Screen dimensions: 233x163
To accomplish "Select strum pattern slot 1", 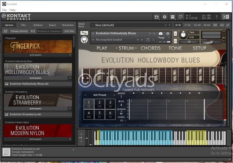I will (x=89, y=104).
